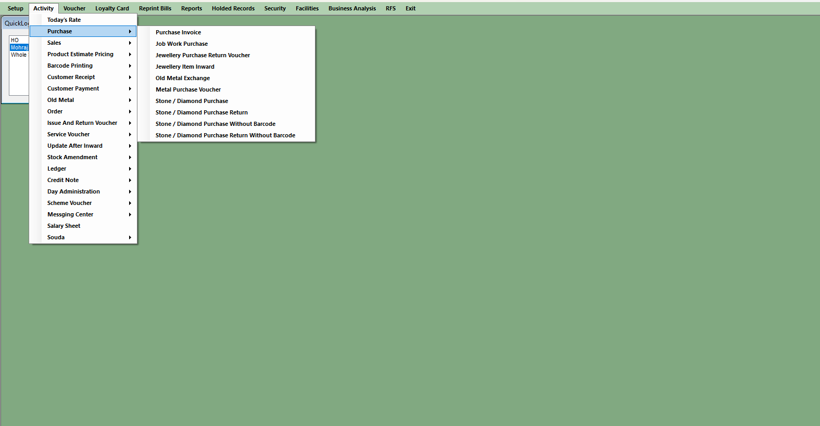Choose Stone / Diamond Purchase Without Barcode
Viewport: 820px width, 426px height.
point(226,124)
